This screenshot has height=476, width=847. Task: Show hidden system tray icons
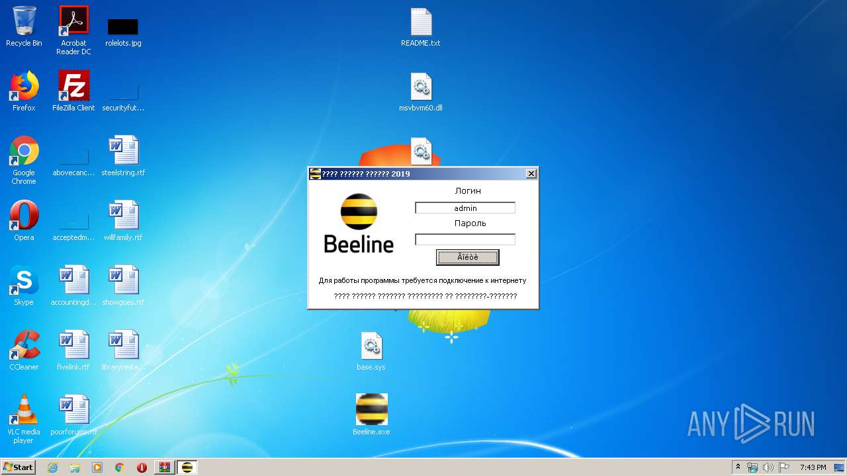(738, 467)
